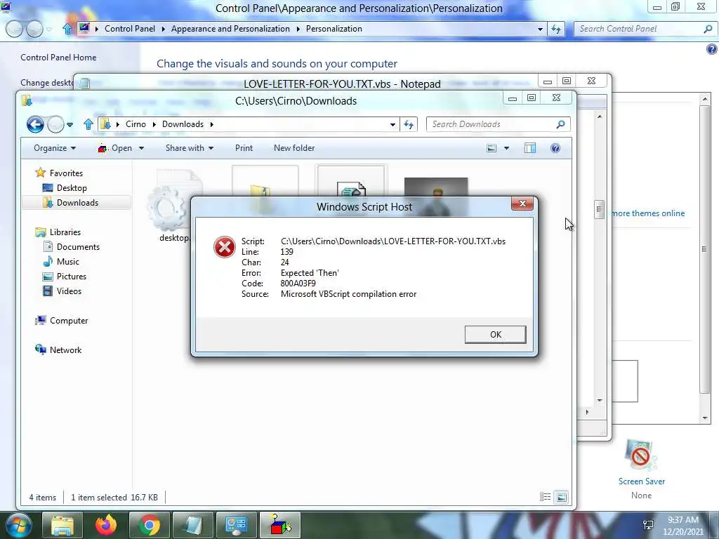
Task: Click OK in the Windows Script Host dialog
Action: point(495,335)
